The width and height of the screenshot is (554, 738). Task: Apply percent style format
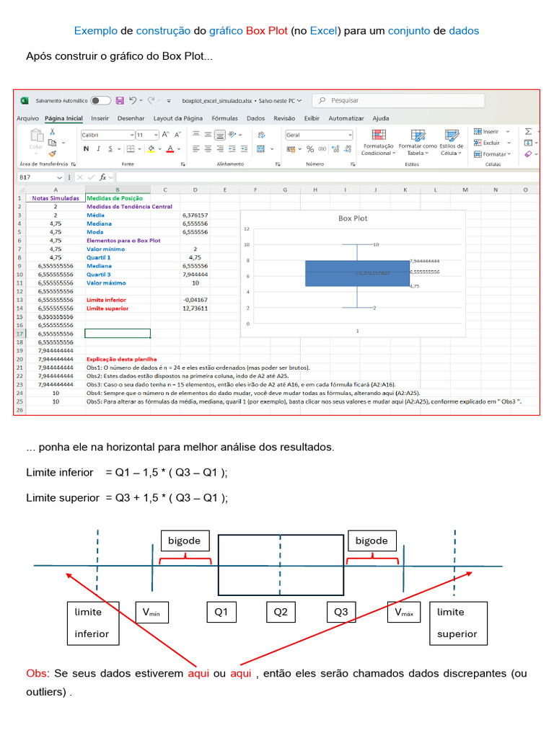(310, 148)
